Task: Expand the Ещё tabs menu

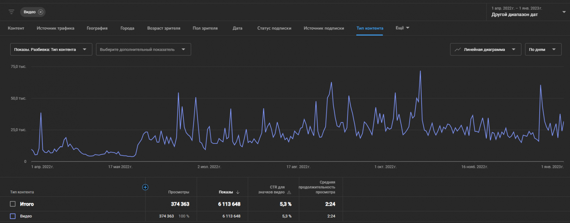Action: [x=403, y=28]
